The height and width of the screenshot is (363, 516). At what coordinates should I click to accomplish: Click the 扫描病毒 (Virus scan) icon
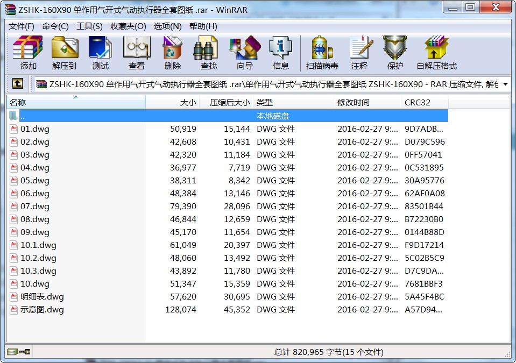click(322, 53)
